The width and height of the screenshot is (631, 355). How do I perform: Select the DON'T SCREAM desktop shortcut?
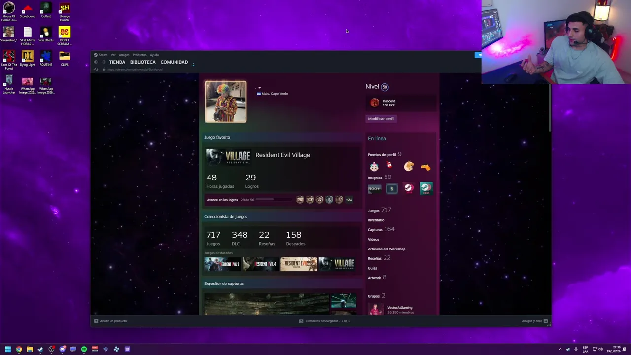64,36
